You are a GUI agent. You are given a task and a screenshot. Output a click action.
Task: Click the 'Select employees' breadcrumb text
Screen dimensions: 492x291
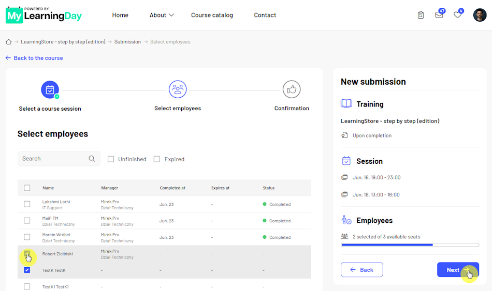tap(170, 42)
